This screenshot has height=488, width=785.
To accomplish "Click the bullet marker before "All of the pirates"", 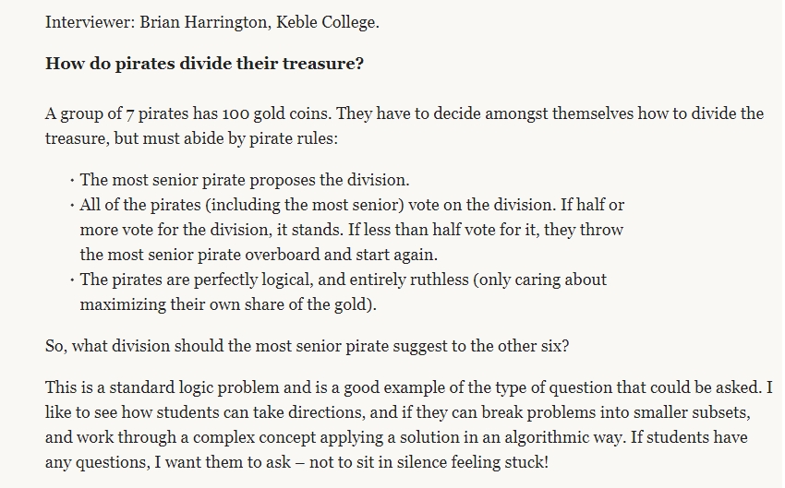I will point(71,204).
